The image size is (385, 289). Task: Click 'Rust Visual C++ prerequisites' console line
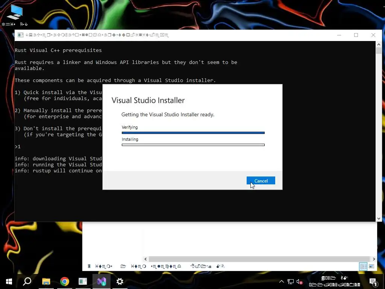tap(58, 50)
